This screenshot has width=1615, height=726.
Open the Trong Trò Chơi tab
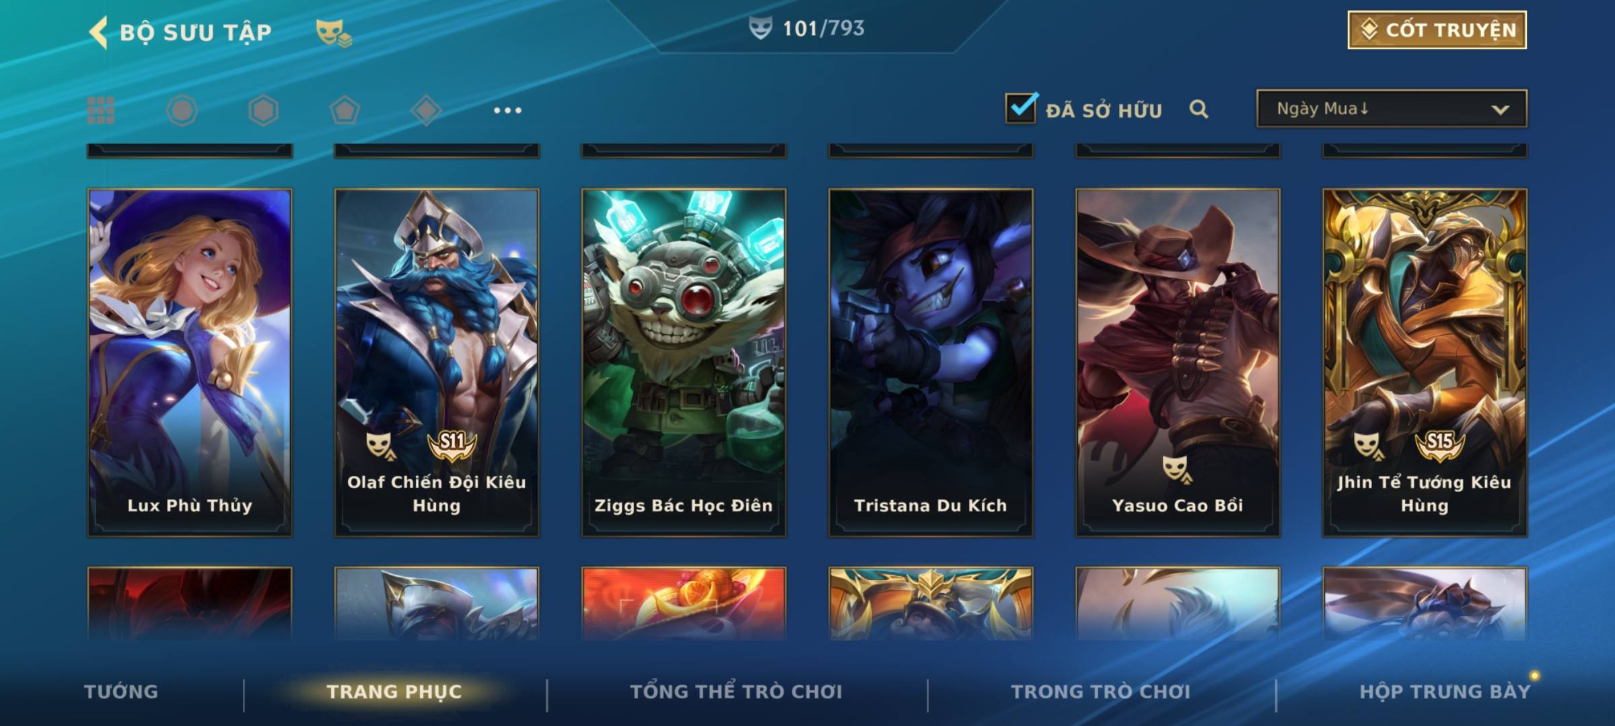click(1101, 691)
